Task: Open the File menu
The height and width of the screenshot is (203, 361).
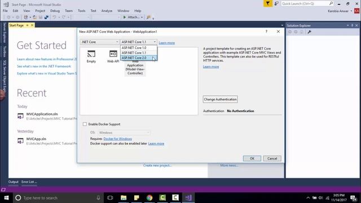Action: [x=5, y=11]
